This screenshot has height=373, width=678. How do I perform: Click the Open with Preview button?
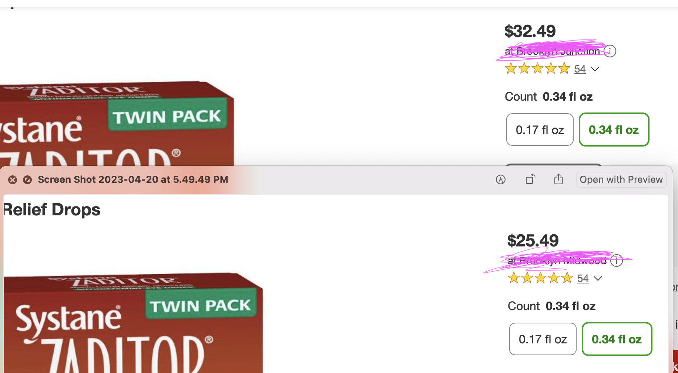point(621,179)
